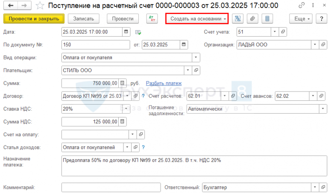
Task: Open reports list icon in toolbar
Action: click(267, 19)
